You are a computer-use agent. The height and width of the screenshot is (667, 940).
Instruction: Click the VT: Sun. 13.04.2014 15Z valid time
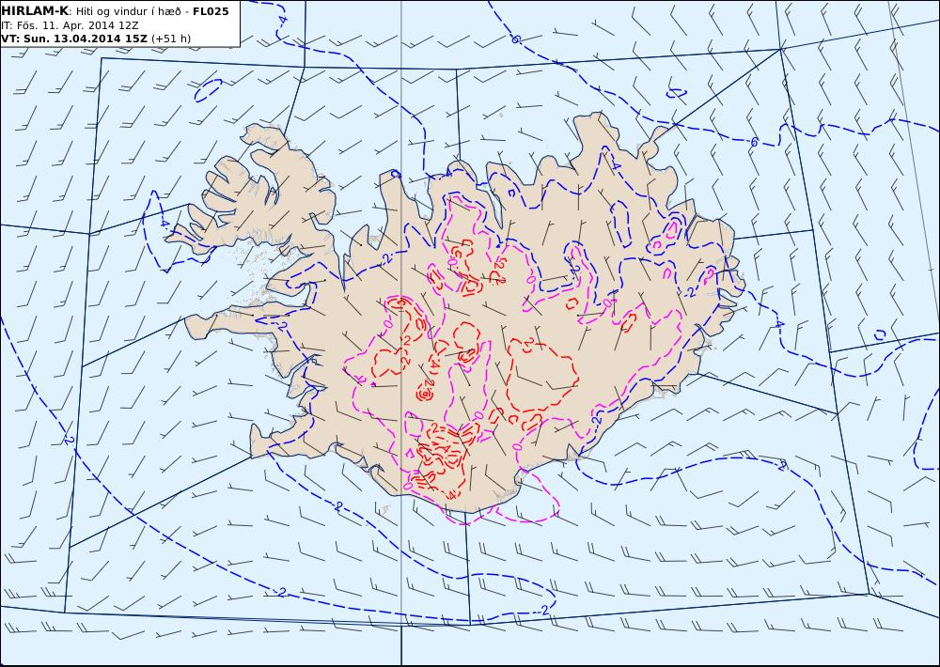74,39
